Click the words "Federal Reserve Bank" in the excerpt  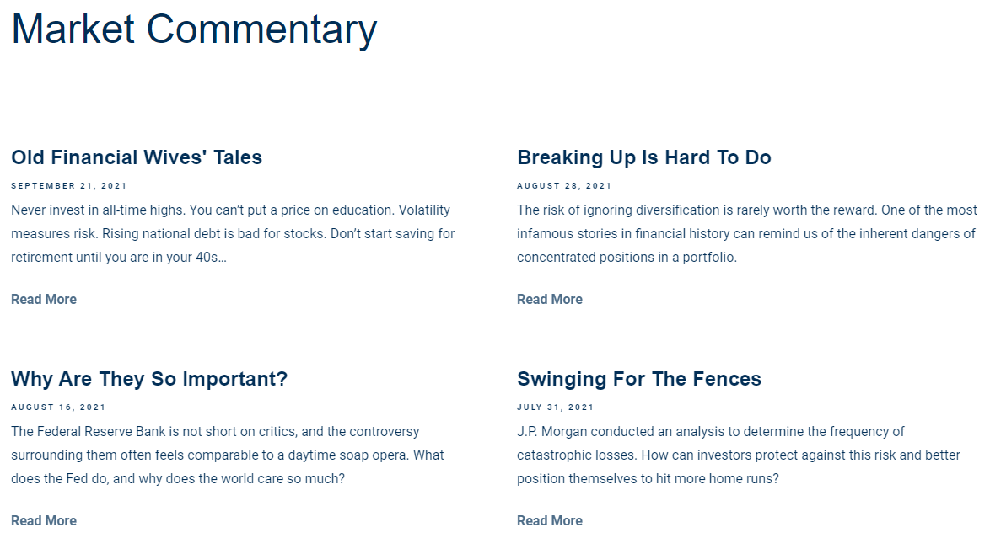pos(101,431)
